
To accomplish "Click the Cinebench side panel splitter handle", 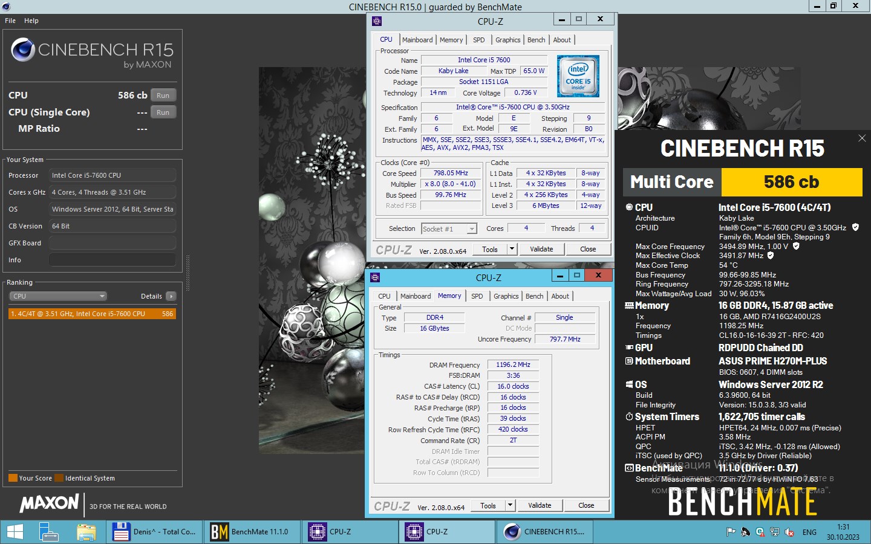I will 188,273.
